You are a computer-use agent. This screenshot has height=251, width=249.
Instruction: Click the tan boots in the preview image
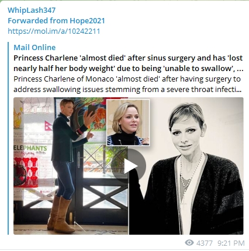(61, 214)
